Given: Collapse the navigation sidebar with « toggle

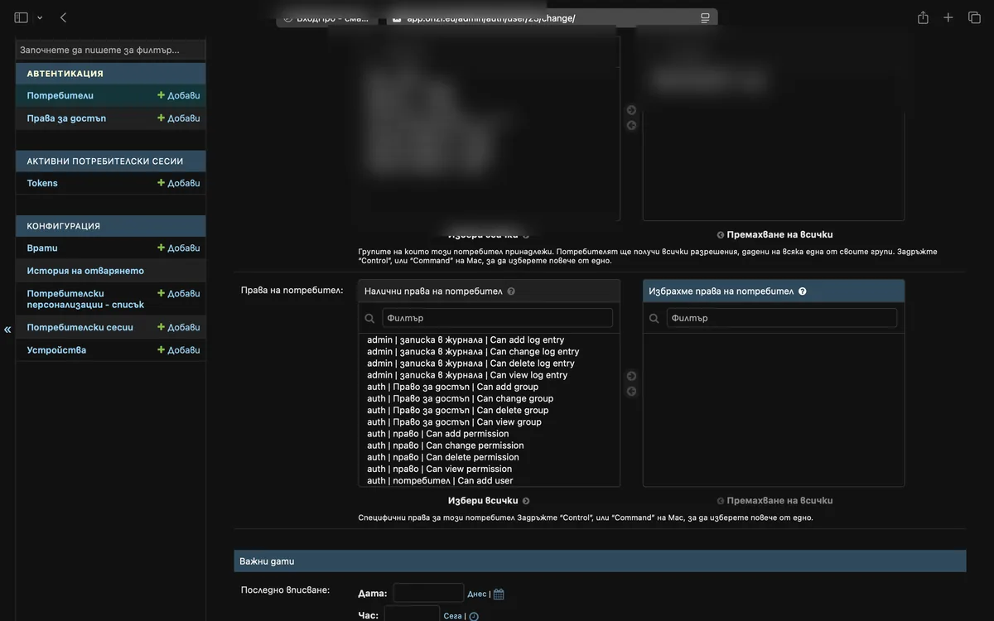Looking at the screenshot, I should [x=7, y=330].
